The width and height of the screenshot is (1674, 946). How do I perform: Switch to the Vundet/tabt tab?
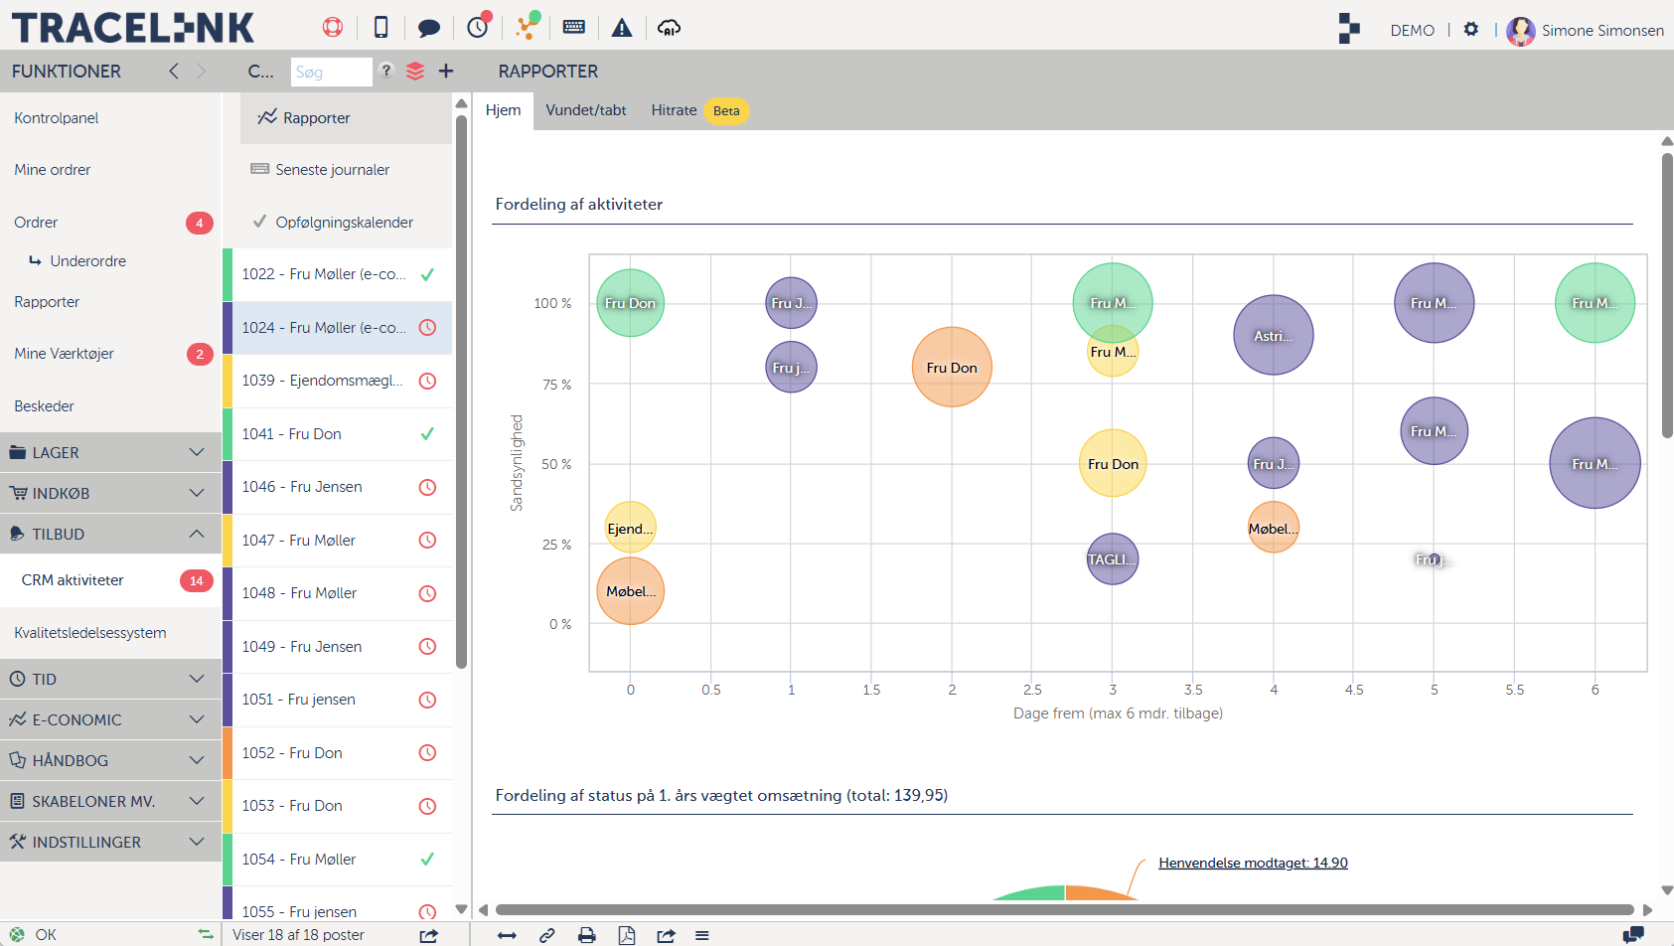[x=586, y=110]
